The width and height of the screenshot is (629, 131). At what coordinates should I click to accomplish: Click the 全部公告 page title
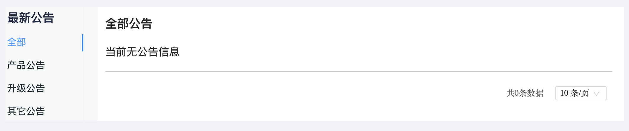[129, 24]
